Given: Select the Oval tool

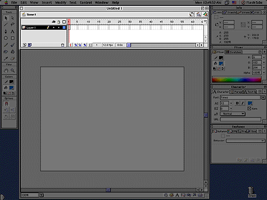Looking at the screenshot, I should click(6, 38).
